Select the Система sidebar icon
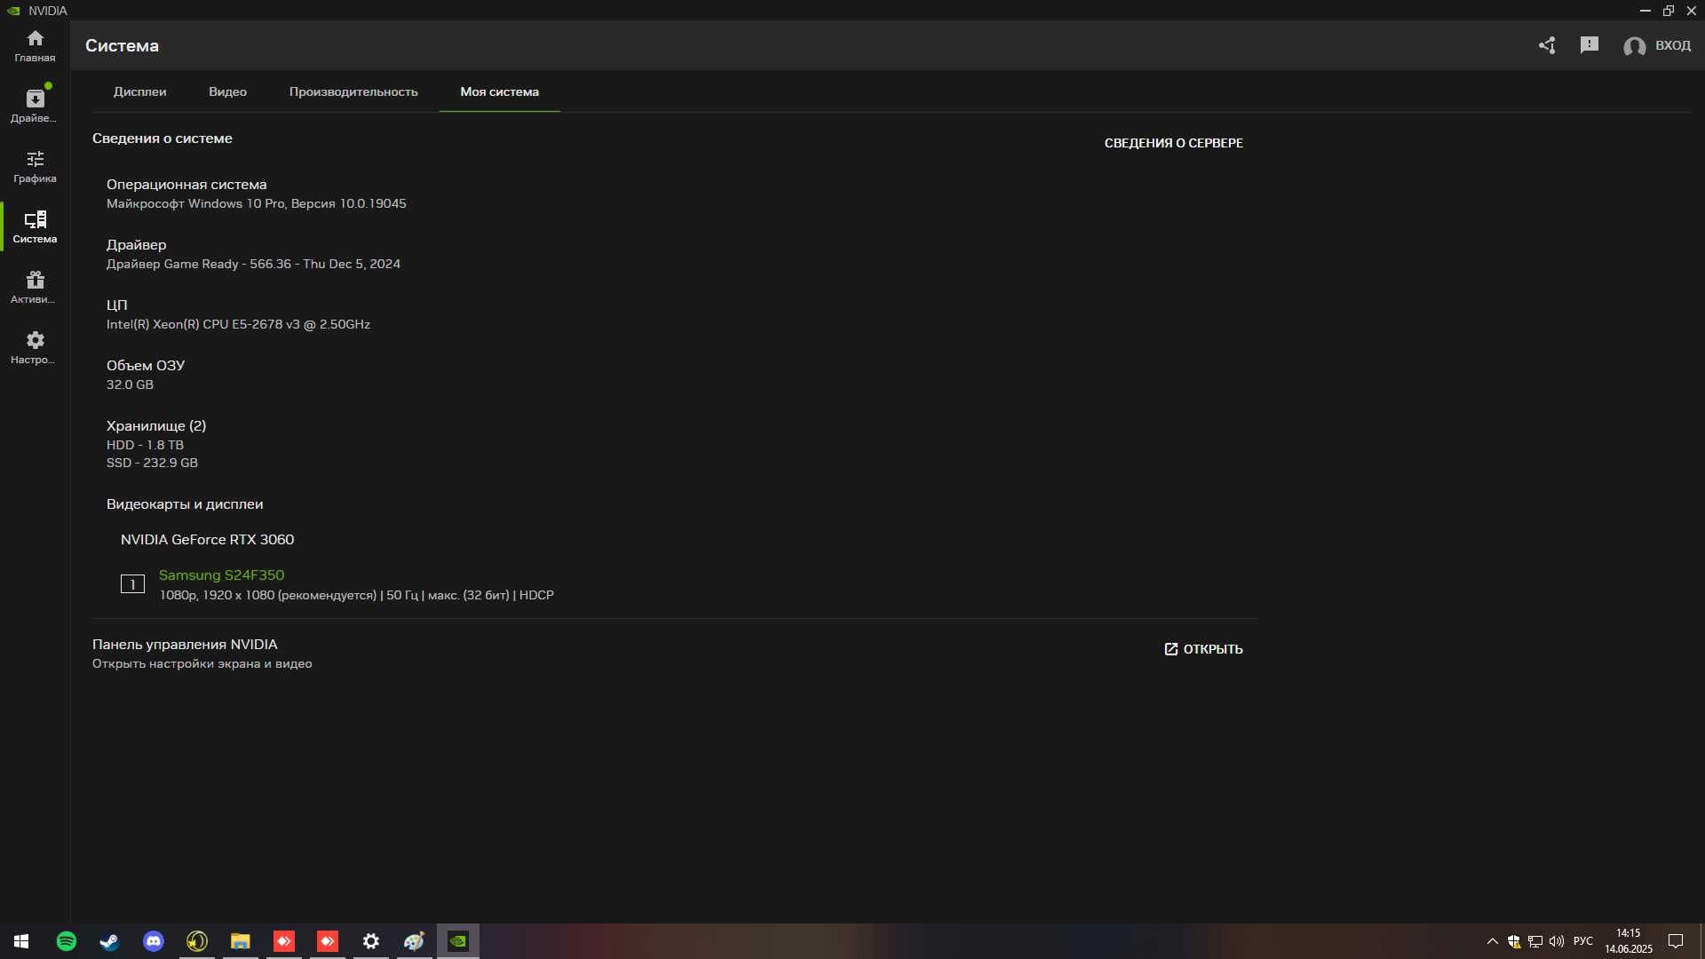 [x=35, y=227]
